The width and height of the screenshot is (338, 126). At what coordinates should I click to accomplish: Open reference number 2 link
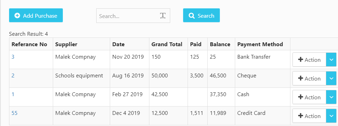coord(13,76)
